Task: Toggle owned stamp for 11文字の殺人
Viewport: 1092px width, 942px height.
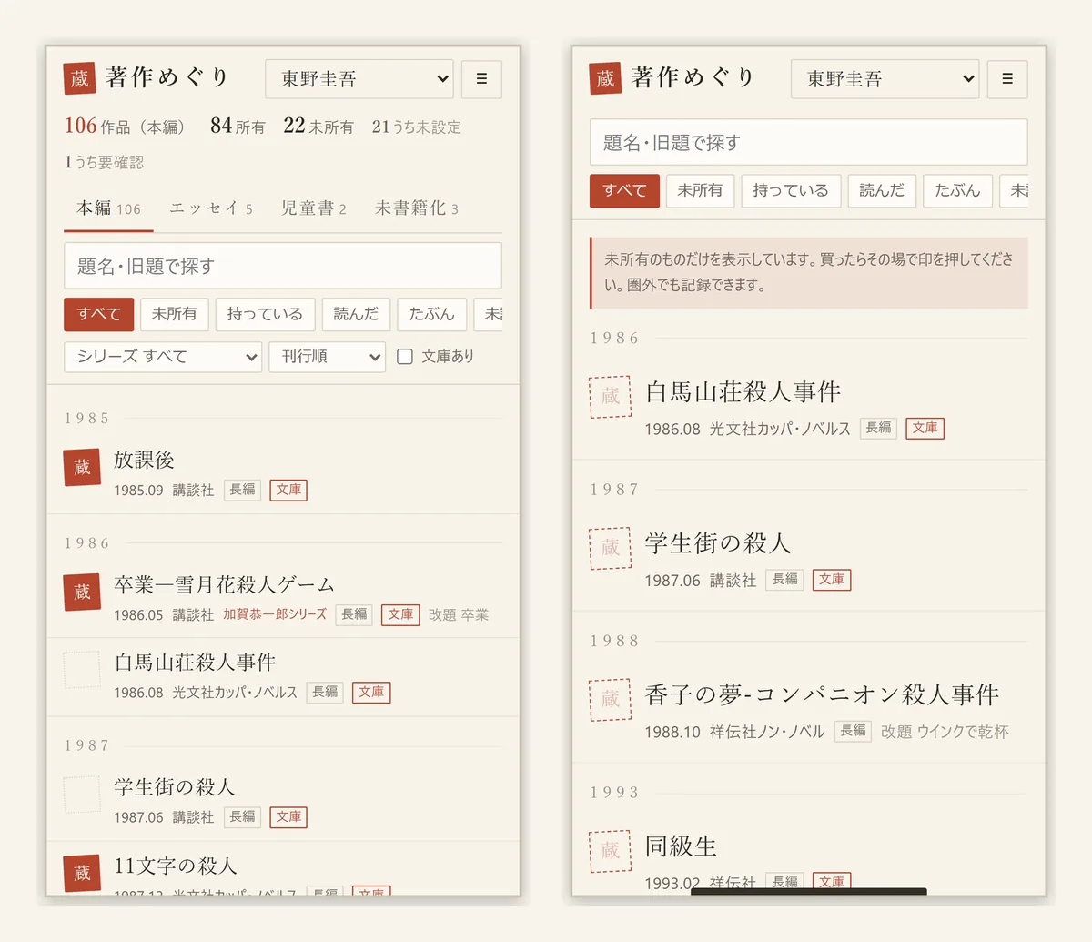Action: coord(82,874)
